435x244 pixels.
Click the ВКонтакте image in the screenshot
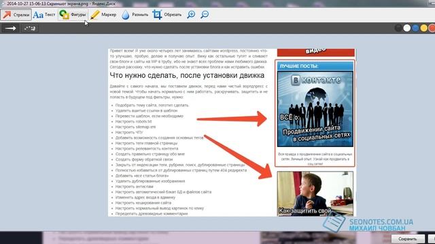pos(315,109)
